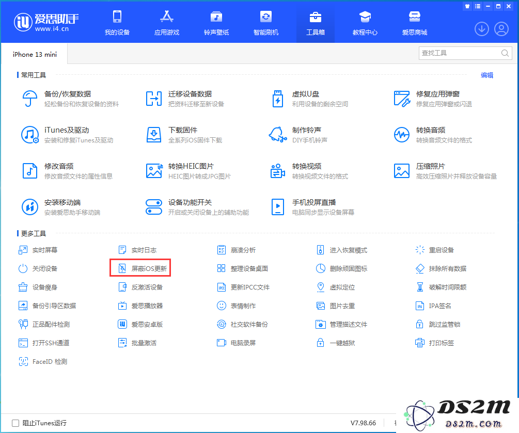Viewport: 519px width, 433px height.
Task: Open 转换音频 waveform icon
Action: [x=402, y=135]
